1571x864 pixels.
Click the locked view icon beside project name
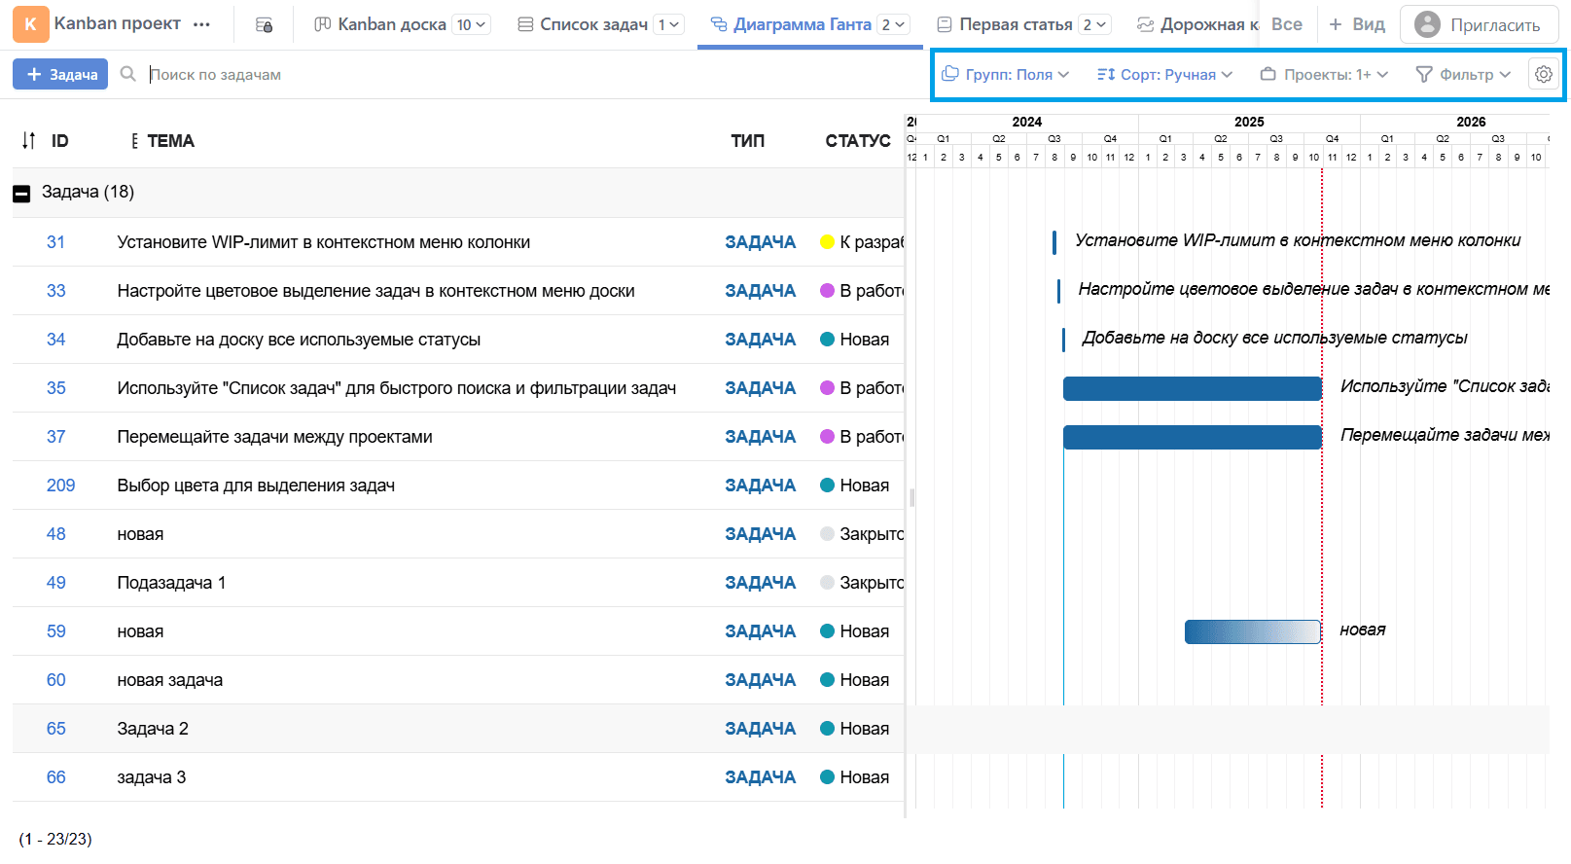tap(264, 25)
